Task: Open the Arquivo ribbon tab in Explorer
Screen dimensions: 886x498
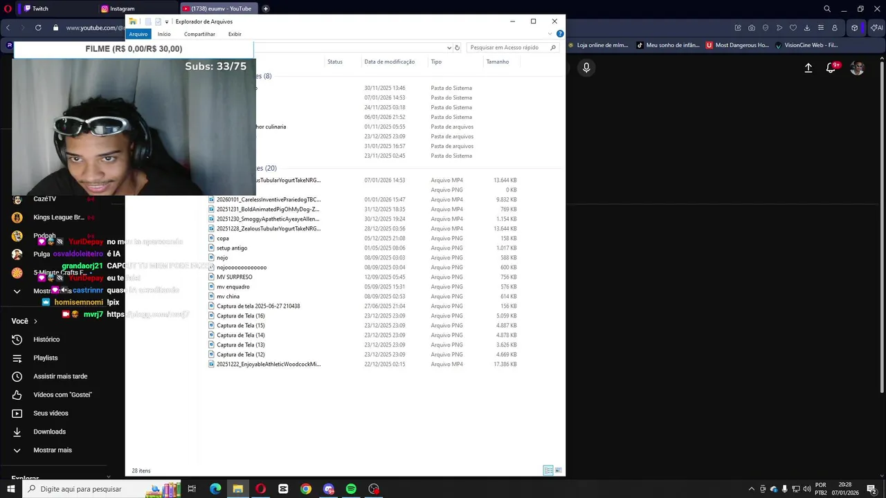Action: coord(138,34)
